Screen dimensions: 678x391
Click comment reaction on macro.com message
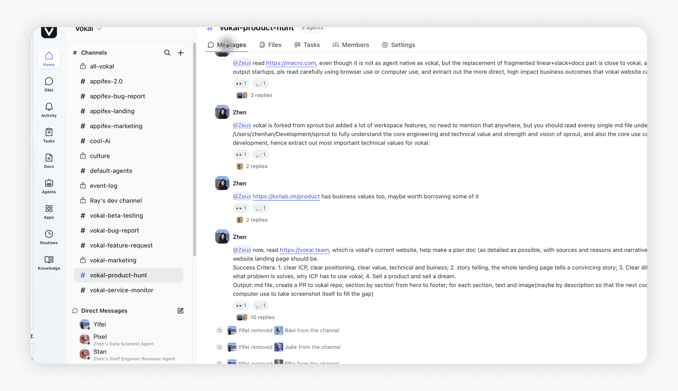pos(261,83)
